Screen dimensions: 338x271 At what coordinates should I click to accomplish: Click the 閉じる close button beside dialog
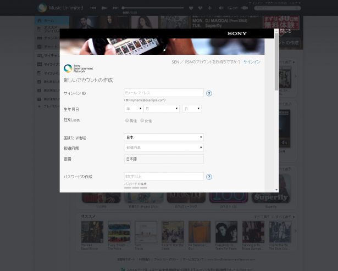[286, 31]
